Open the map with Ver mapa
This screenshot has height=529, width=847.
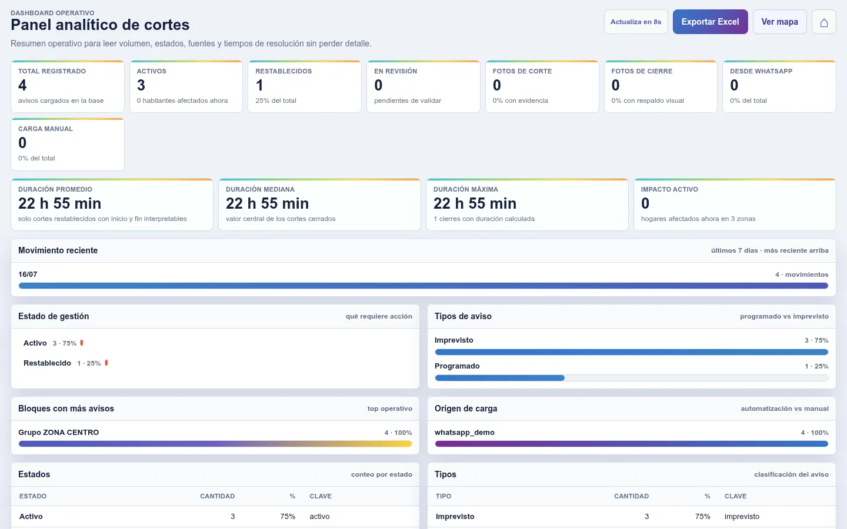[x=779, y=22]
